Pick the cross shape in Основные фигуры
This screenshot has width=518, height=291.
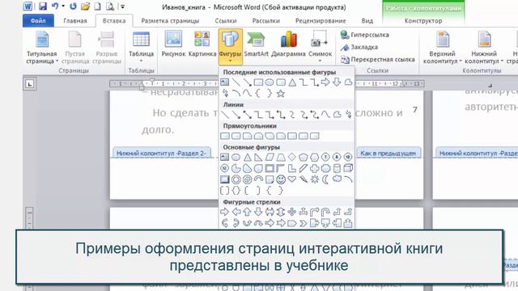(x=314, y=168)
